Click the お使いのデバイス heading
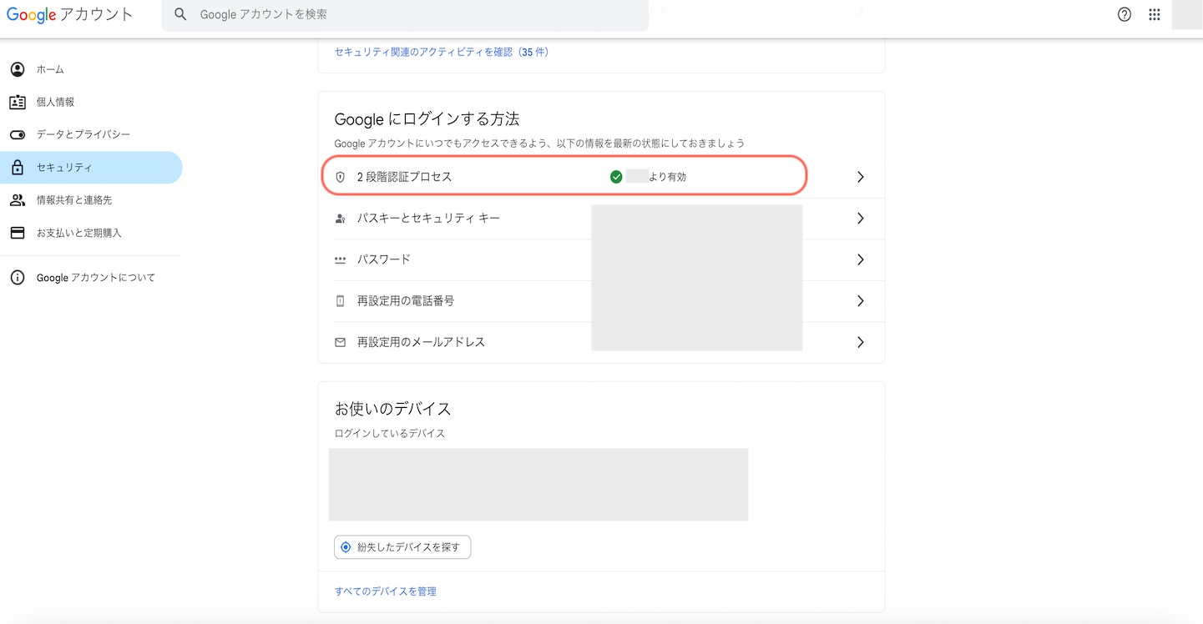The width and height of the screenshot is (1203, 624). pos(393,409)
